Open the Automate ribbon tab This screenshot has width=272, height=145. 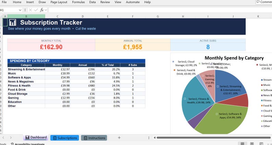click(x=133, y=2)
